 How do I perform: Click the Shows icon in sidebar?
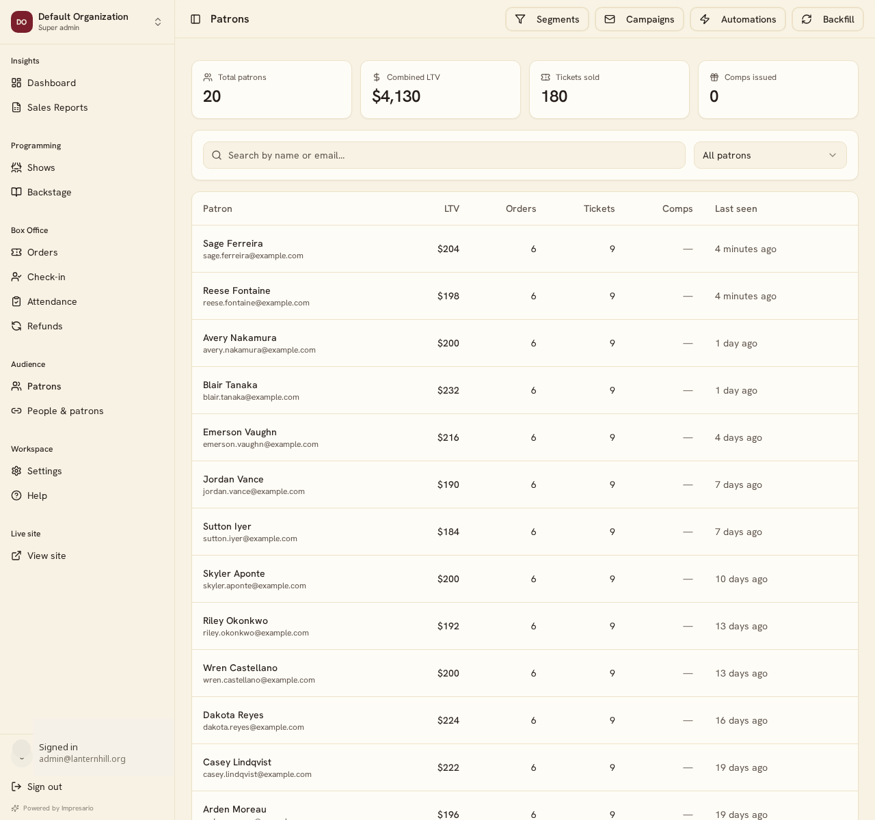pos(16,167)
